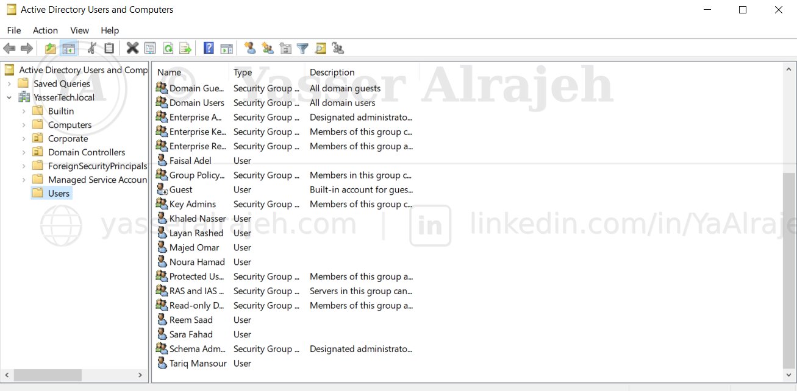The height and width of the screenshot is (391, 797).
Task: Go up one level using the folder icon
Action: pos(51,49)
